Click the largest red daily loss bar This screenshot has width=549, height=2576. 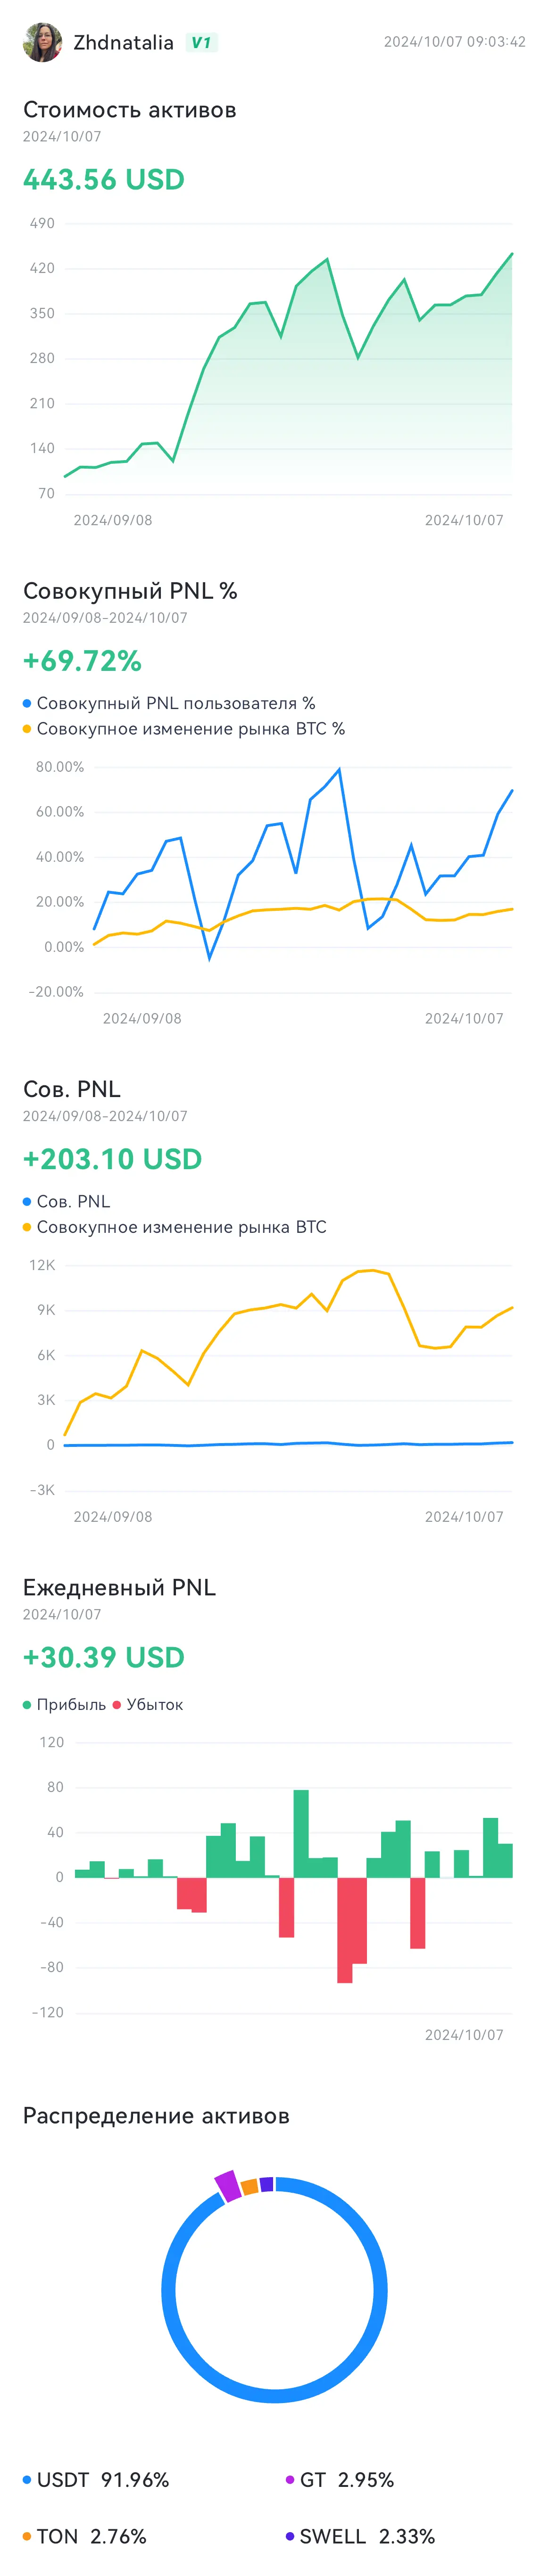pos(345,1930)
